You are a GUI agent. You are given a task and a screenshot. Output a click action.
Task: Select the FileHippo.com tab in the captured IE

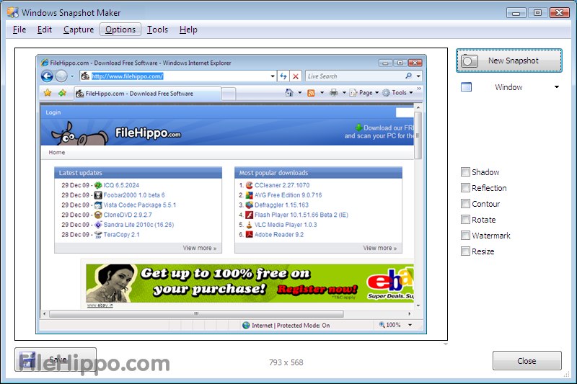[147, 94]
